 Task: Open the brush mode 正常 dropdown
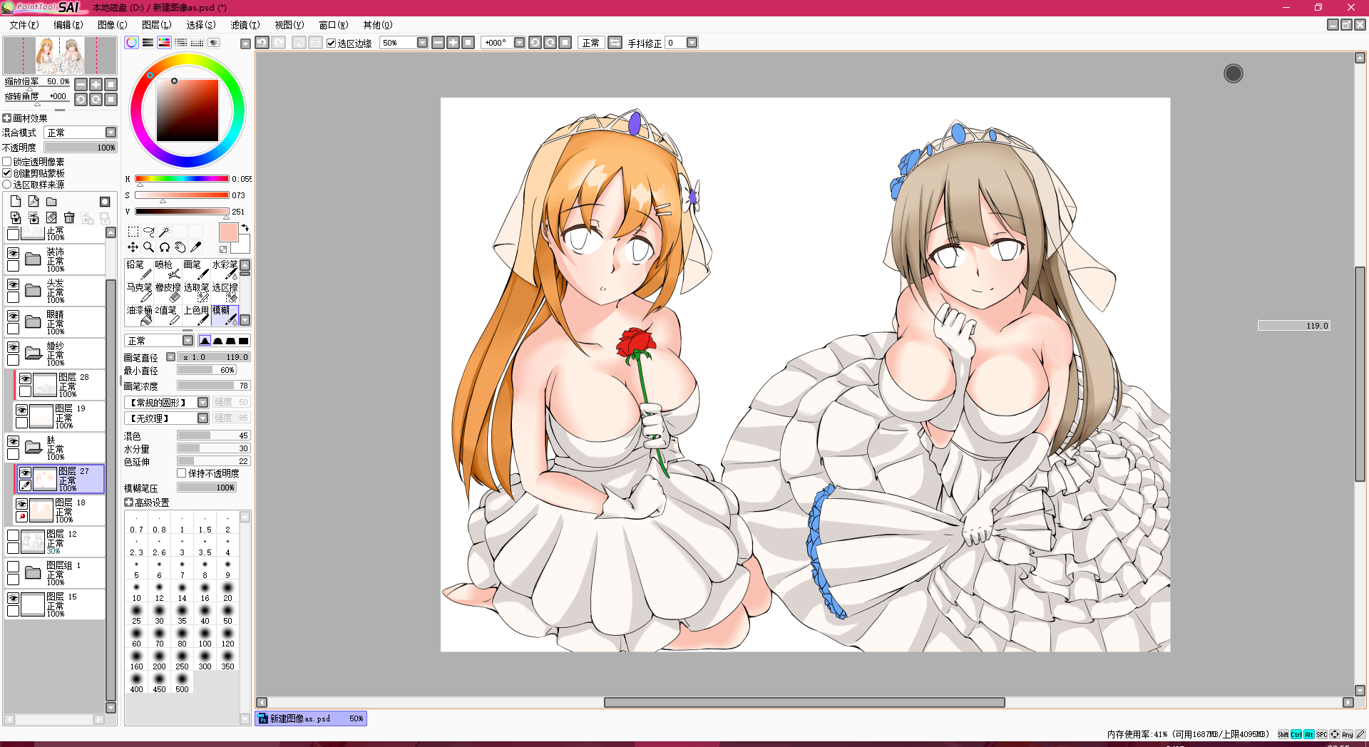pos(188,341)
